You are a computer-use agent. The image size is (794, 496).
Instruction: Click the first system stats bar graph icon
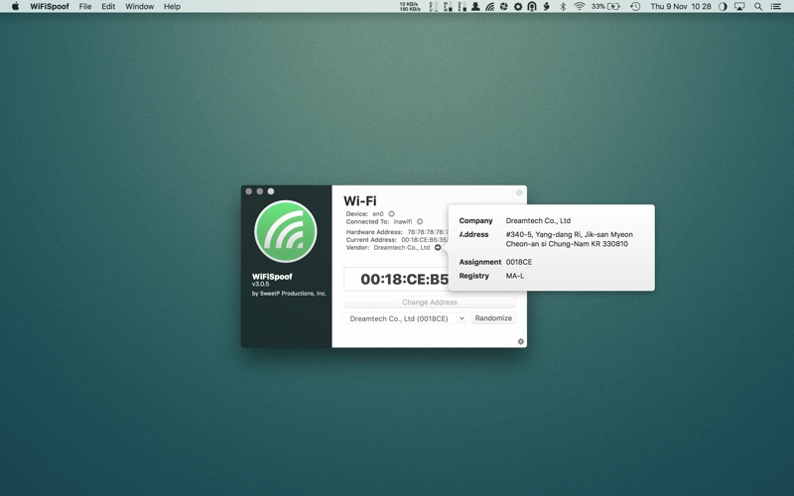click(434, 7)
